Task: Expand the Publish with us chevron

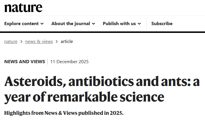Action: (139, 24)
